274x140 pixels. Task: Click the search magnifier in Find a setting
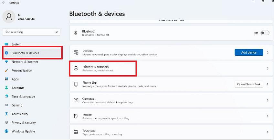click(x=57, y=32)
